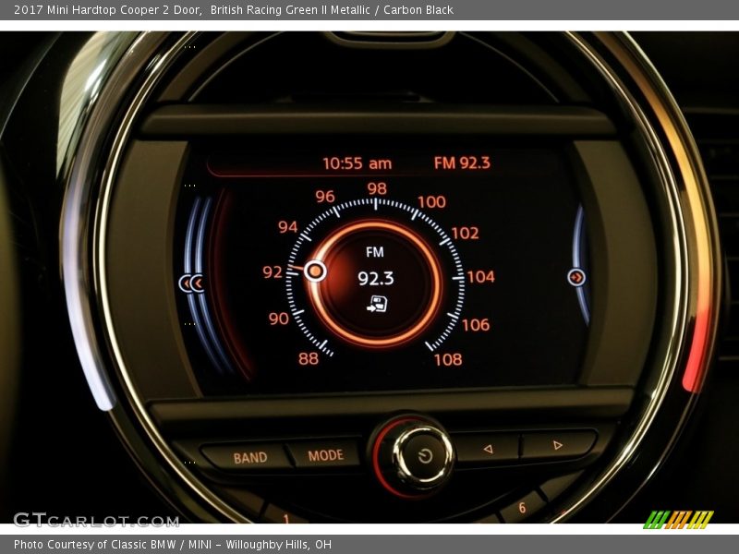The width and height of the screenshot is (739, 554).
Task: Select 88 on the frequency dial
Action: coord(309,358)
